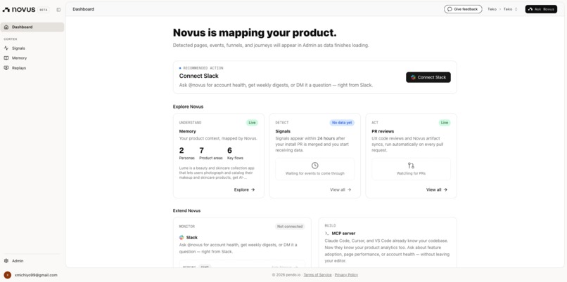Click the Ask Novus button
The image size is (567, 282).
541,9
